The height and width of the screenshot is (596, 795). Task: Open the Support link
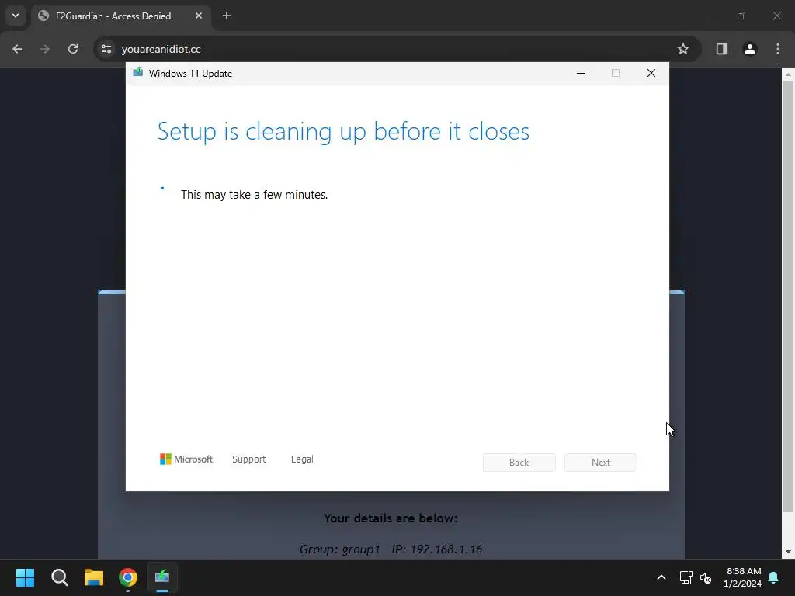click(x=249, y=459)
